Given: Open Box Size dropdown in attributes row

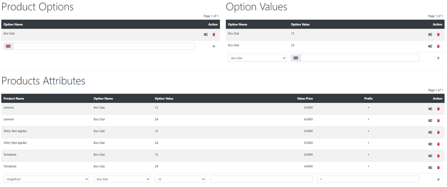Looking at the screenshot, I should coord(122,179).
